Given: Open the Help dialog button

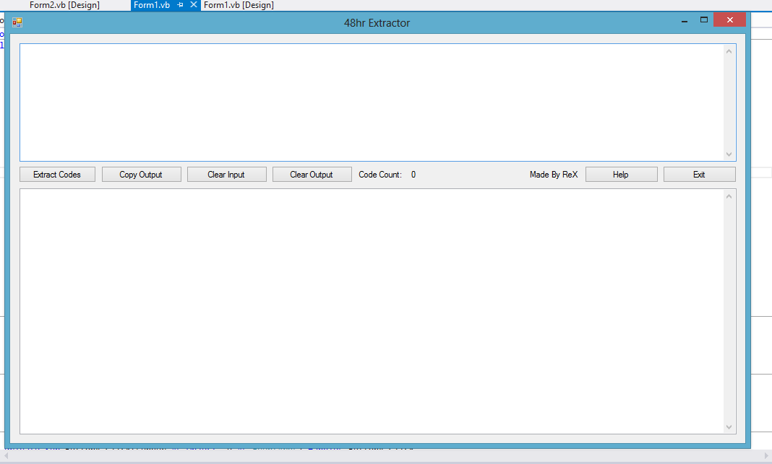Looking at the screenshot, I should click(x=622, y=175).
